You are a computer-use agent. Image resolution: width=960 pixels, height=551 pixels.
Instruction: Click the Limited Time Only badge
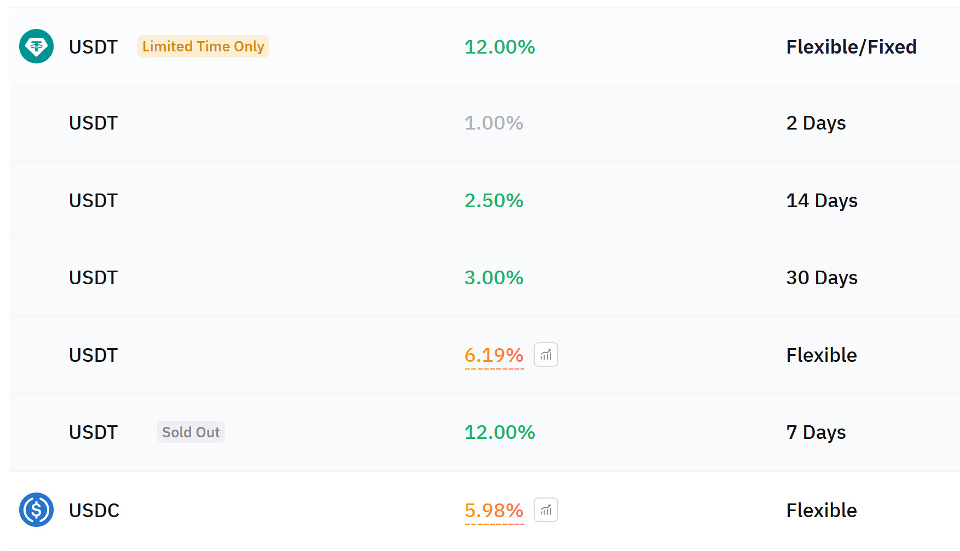click(203, 46)
